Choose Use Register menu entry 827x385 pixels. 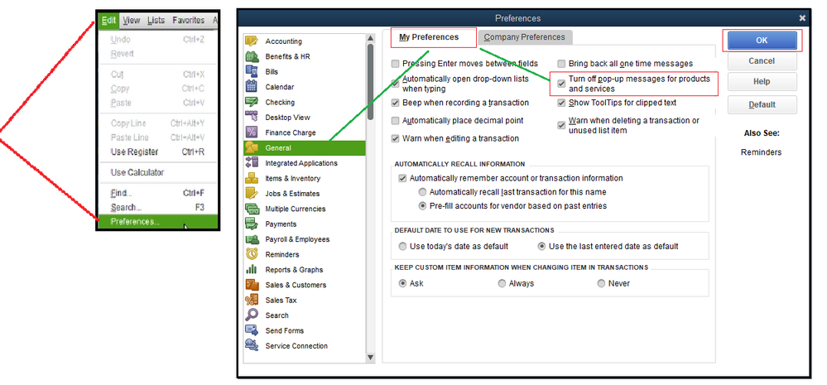pyautogui.click(x=158, y=152)
